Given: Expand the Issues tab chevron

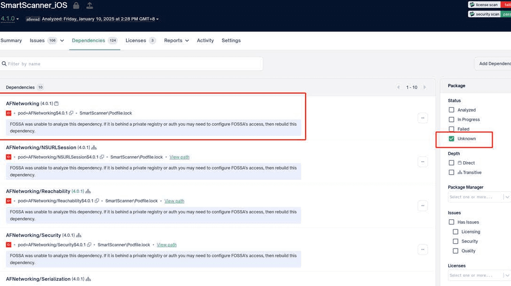Looking at the screenshot, I should (x=62, y=41).
